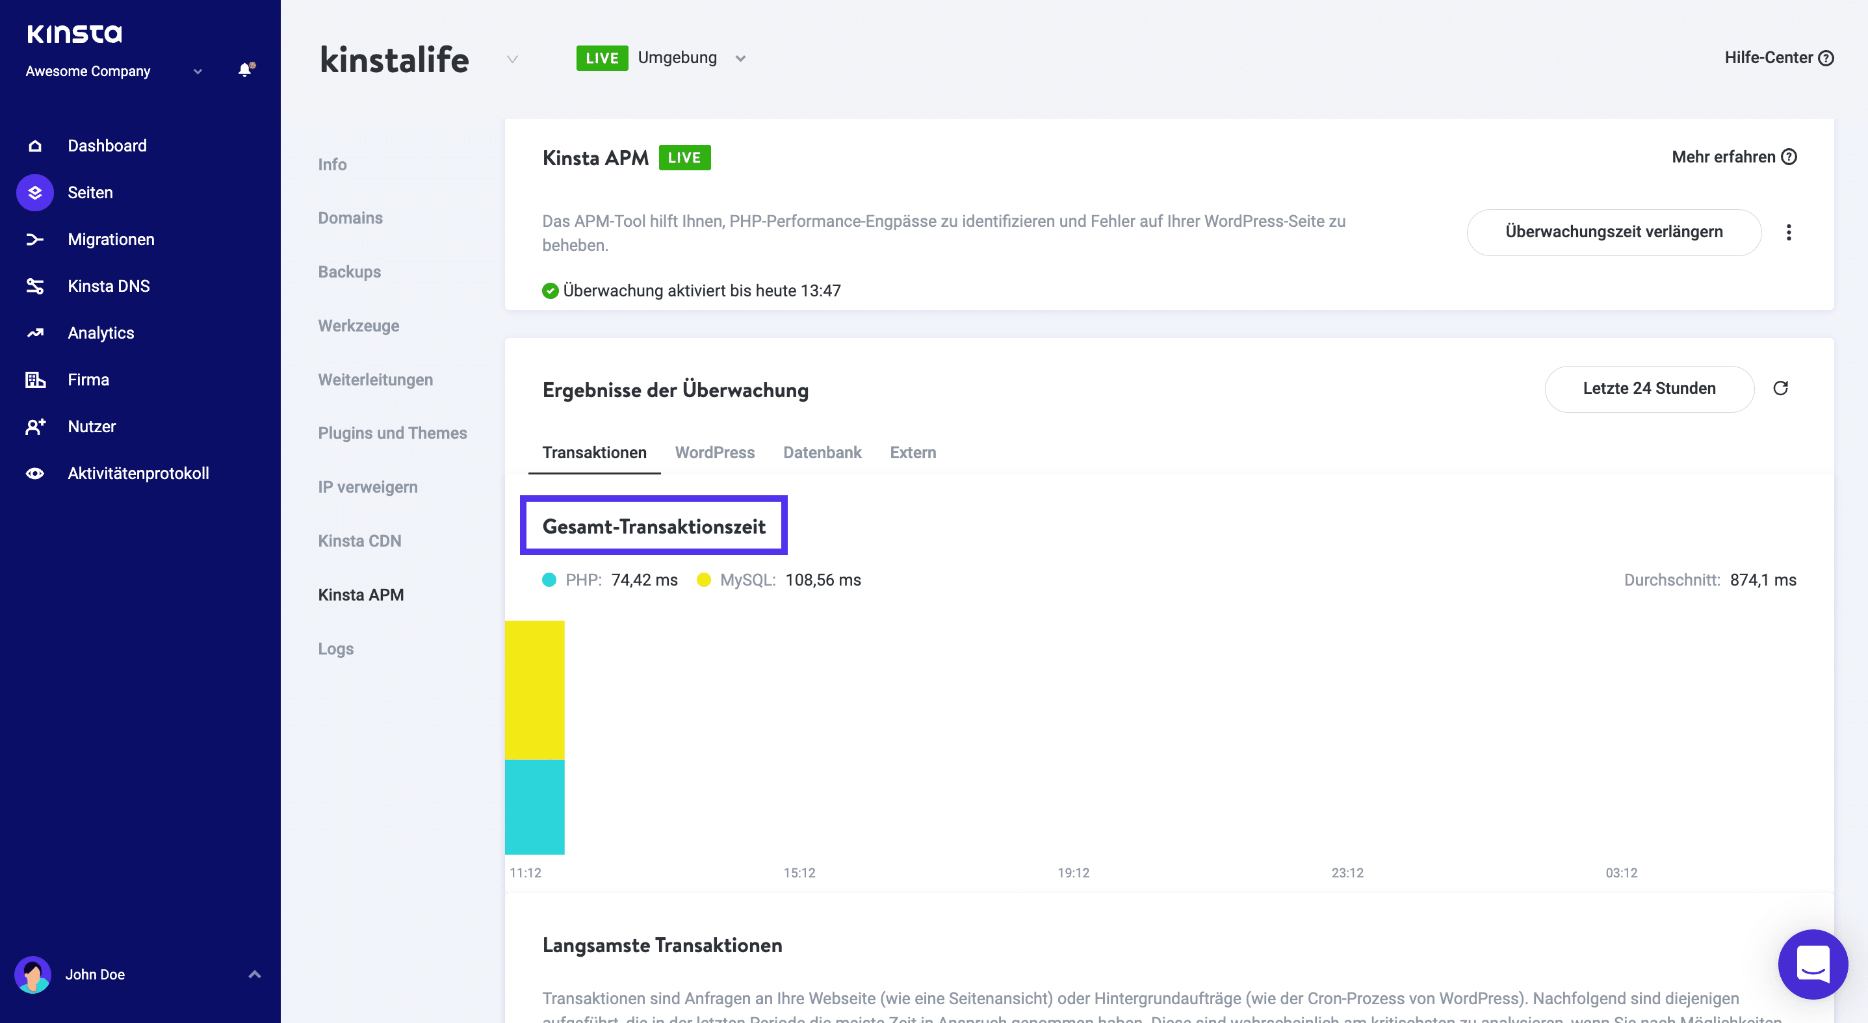Image resolution: width=1868 pixels, height=1023 pixels.
Task: Open Werkzeuge site section
Action: click(x=359, y=326)
